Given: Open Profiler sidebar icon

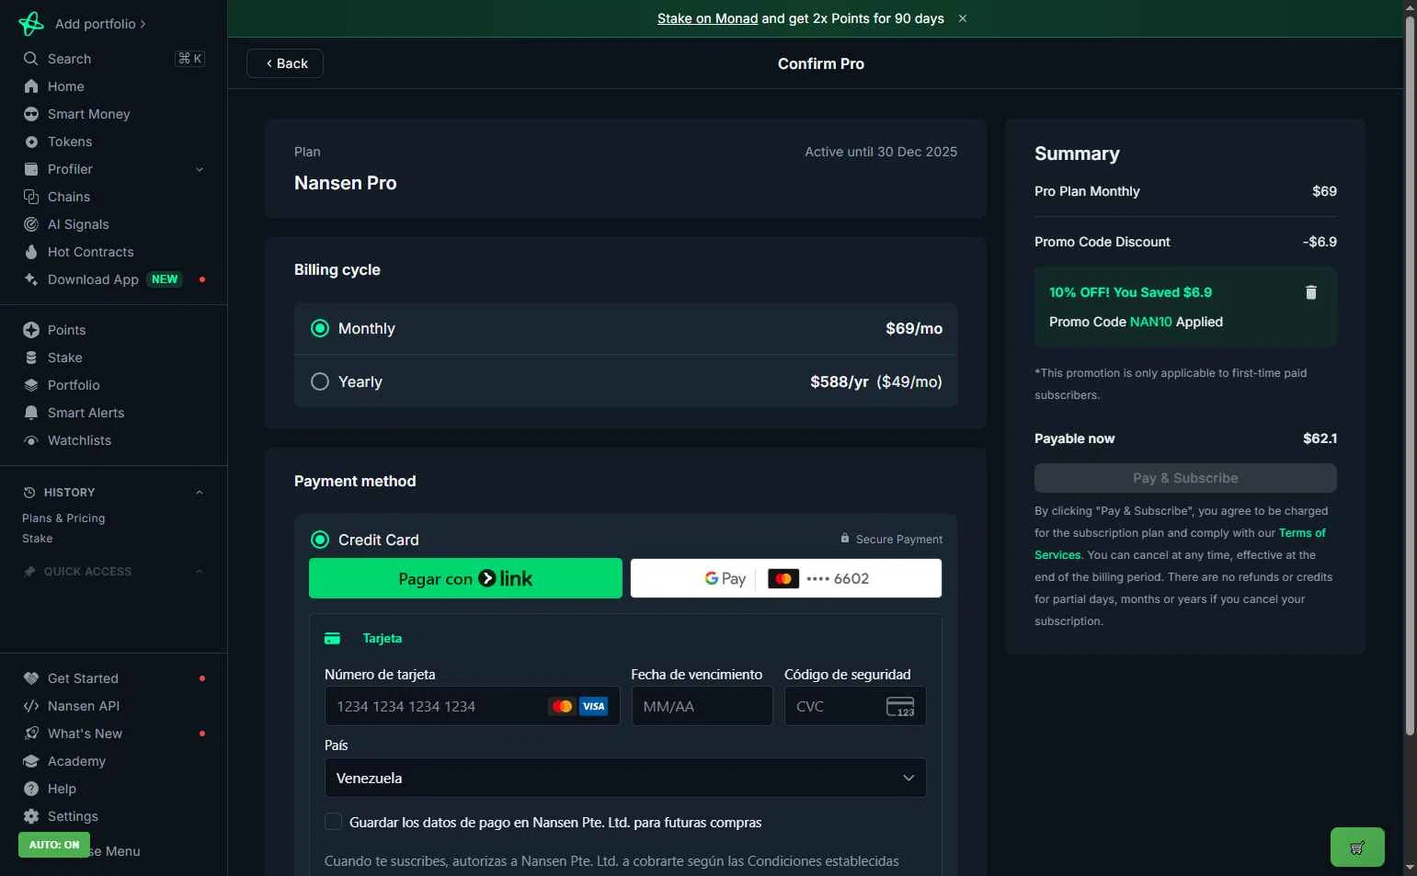Looking at the screenshot, I should click(x=31, y=169).
